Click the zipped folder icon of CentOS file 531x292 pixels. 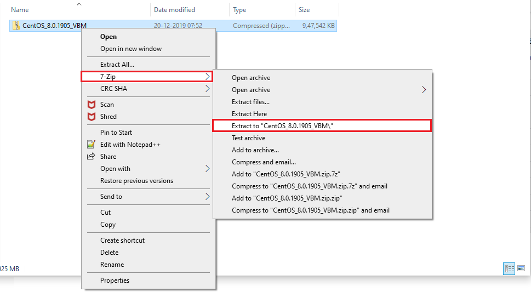(x=16, y=25)
